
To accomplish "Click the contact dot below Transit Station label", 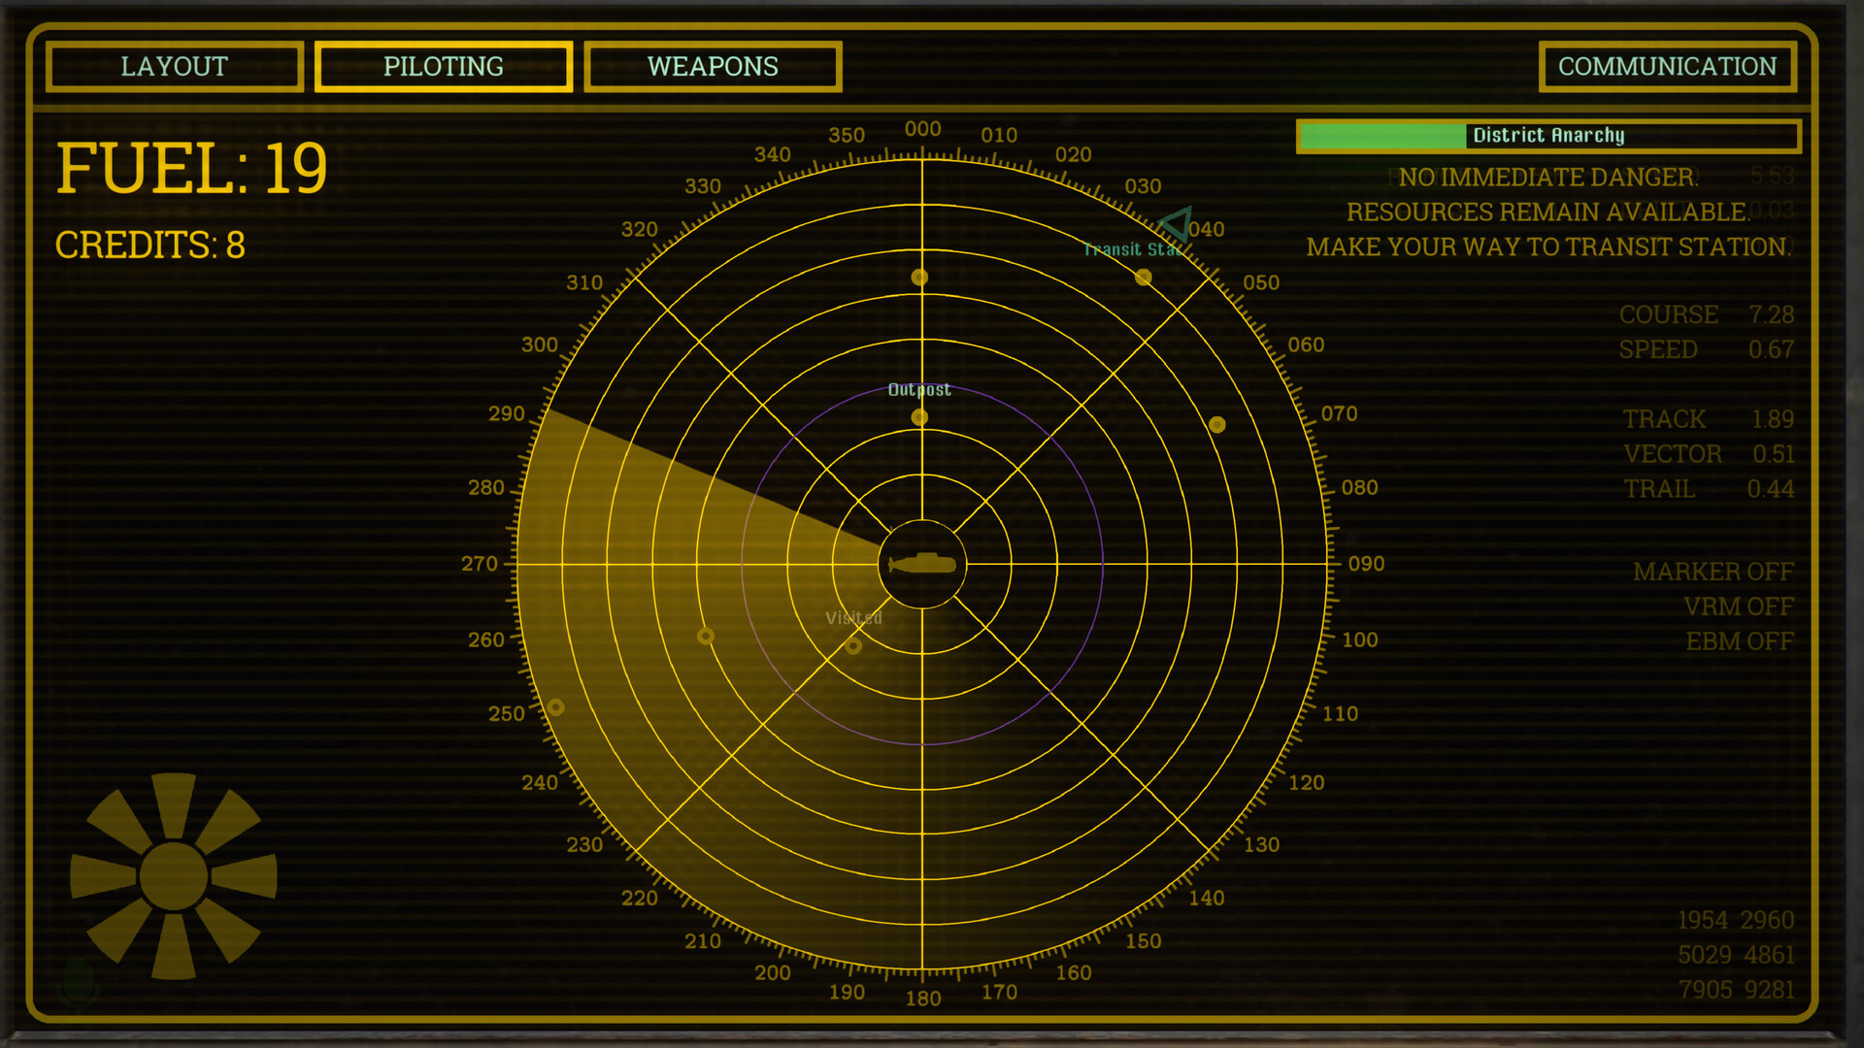I will (x=1144, y=278).
